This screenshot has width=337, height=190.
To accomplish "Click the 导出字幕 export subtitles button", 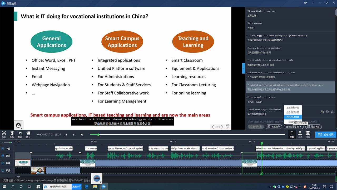I will pos(313,127).
